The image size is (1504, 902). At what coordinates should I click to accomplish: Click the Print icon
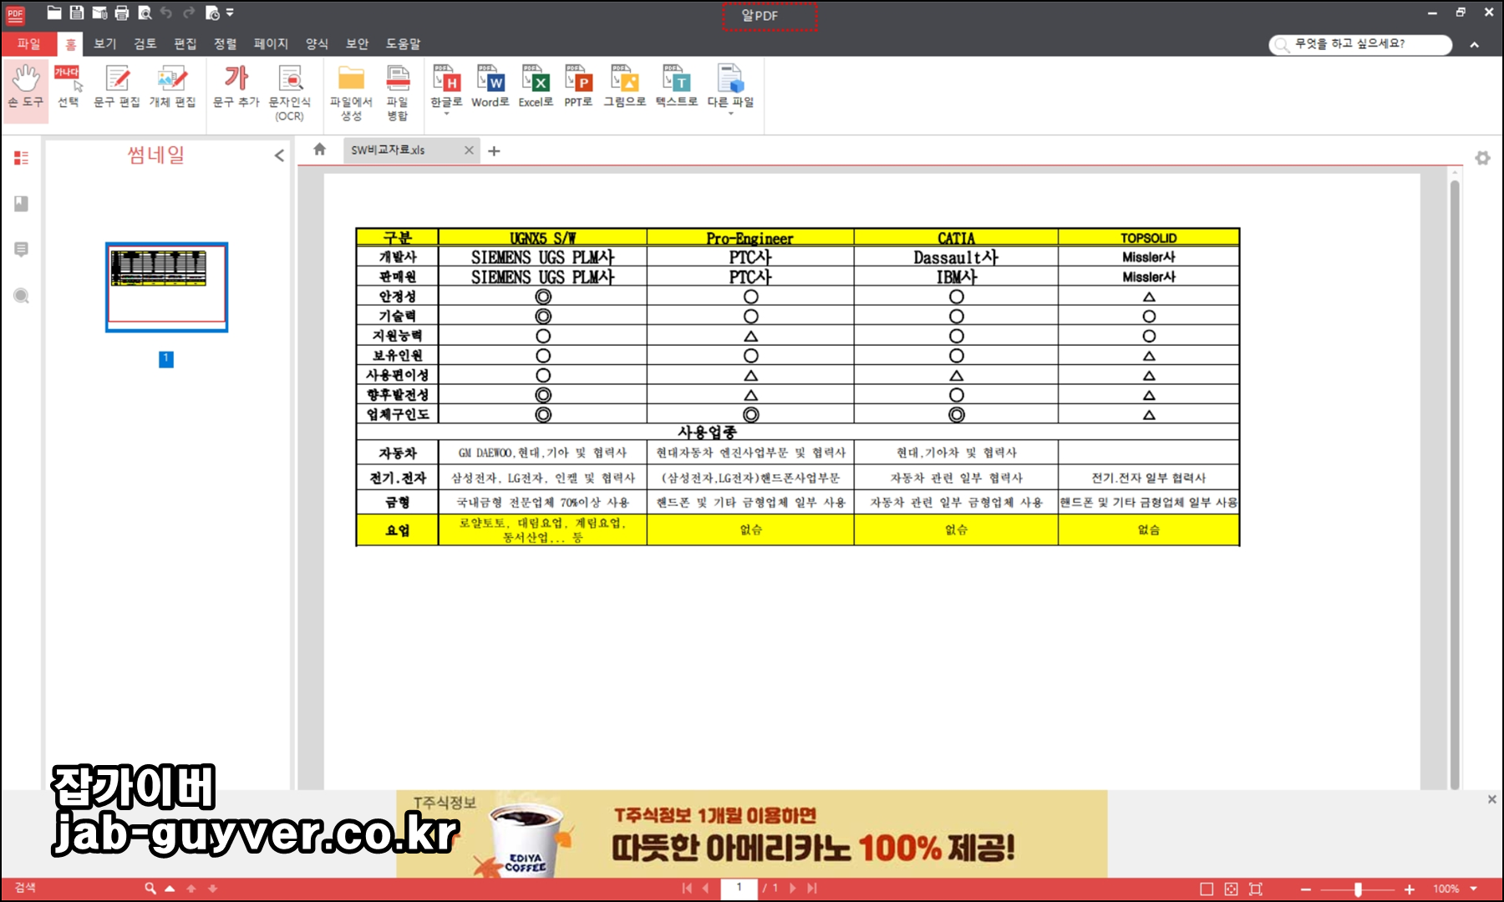pos(122,13)
